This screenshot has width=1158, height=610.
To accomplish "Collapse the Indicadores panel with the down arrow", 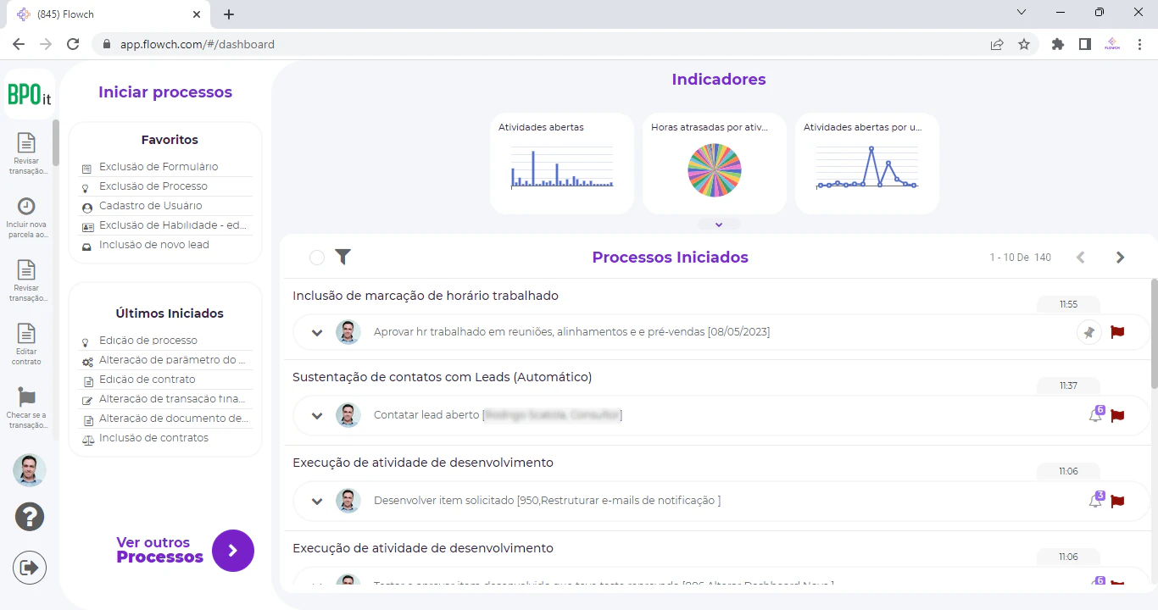I will [718, 224].
